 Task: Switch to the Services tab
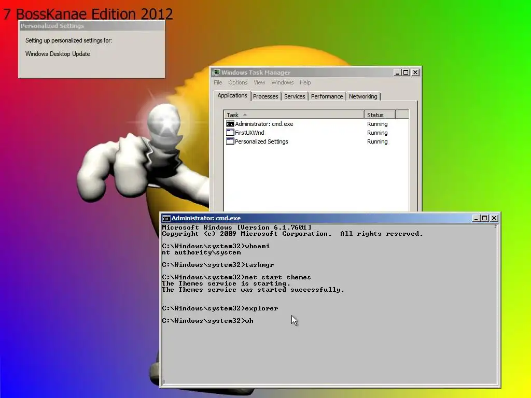pos(295,96)
